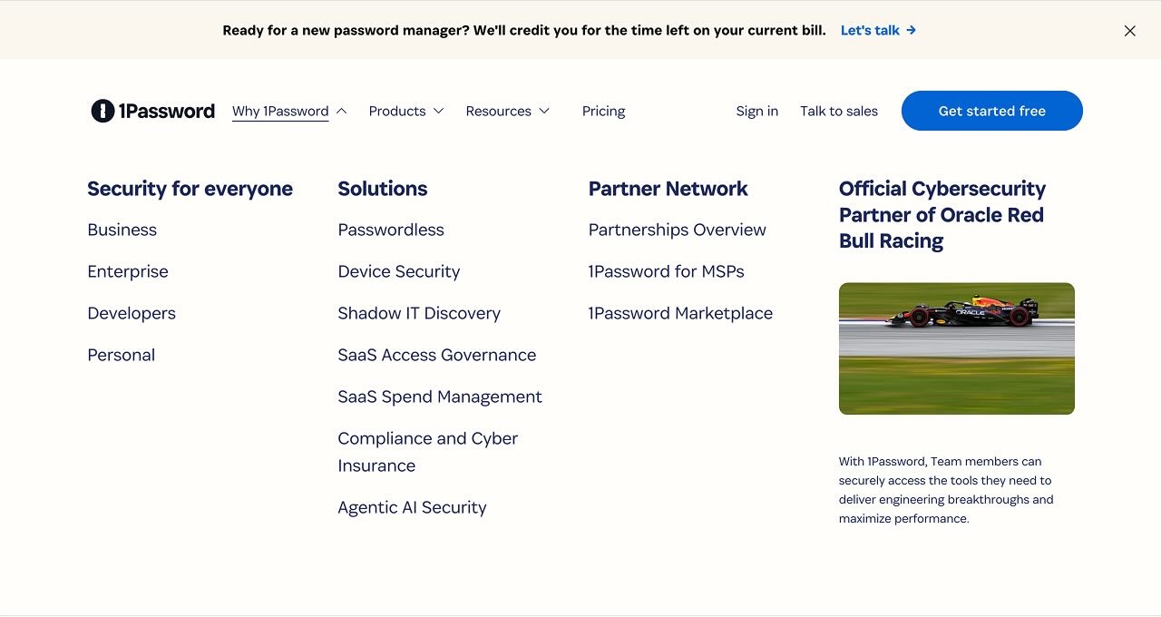
Task: Open Passwordless solution
Action: pyautogui.click(x=391, y=230)
